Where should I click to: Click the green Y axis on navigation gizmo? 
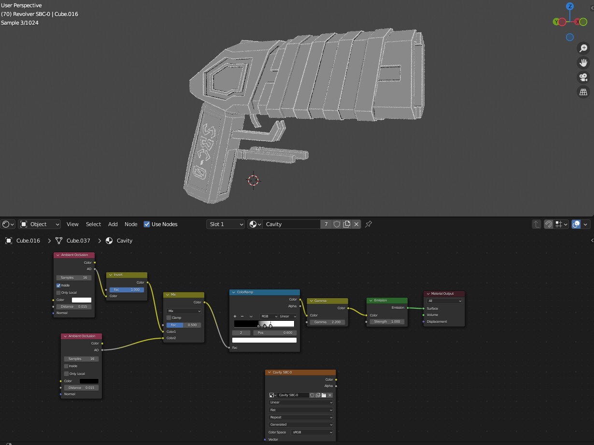click(556, 22)
